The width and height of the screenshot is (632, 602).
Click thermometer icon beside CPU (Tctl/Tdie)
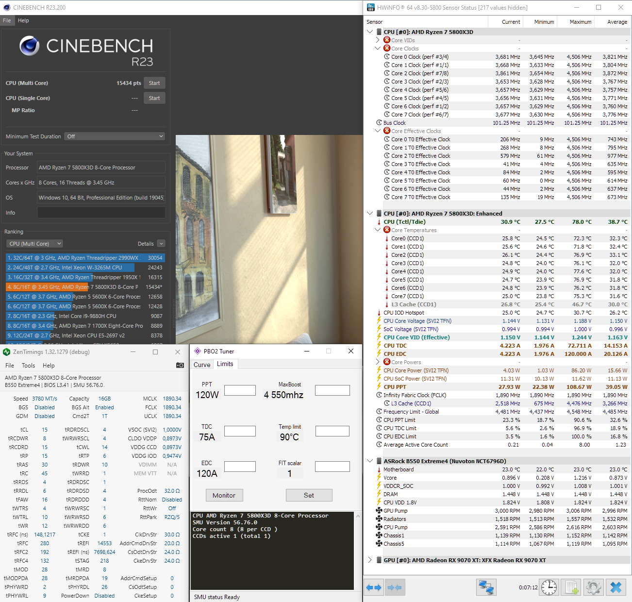379,222
